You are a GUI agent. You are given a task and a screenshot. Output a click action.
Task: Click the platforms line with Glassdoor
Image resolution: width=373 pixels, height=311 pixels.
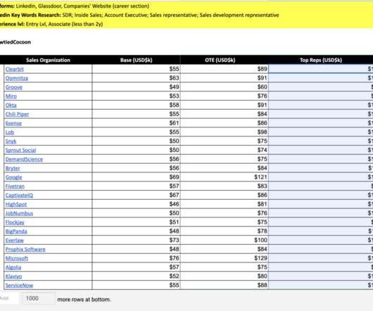75,6
